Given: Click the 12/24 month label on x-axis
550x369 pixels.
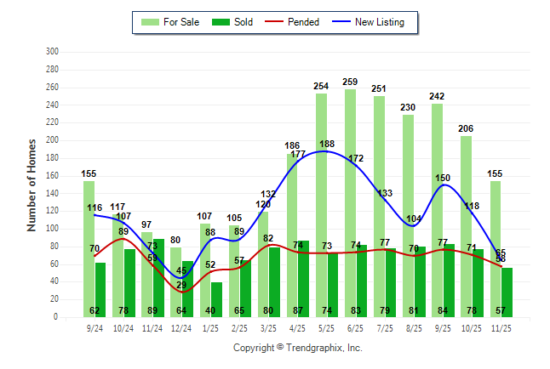Looking at the screenshot, I should point(180,328).
